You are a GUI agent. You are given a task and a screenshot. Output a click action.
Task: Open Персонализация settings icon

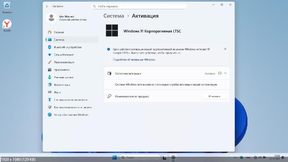[50, 62]
